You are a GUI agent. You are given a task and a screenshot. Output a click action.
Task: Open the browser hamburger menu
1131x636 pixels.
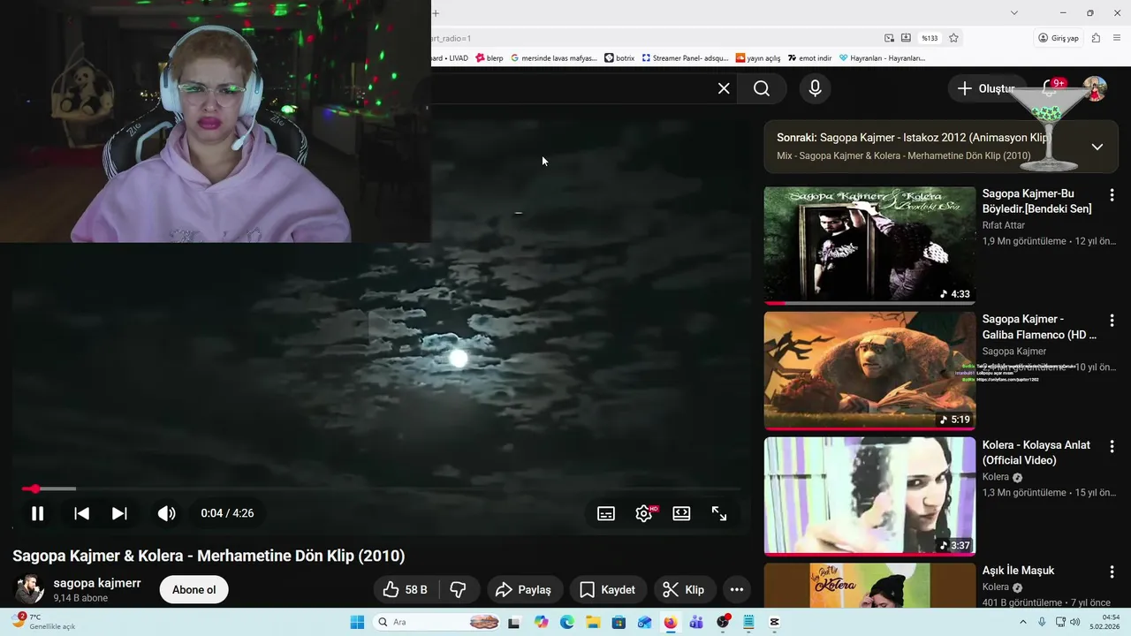click(x=1117, y=38)
